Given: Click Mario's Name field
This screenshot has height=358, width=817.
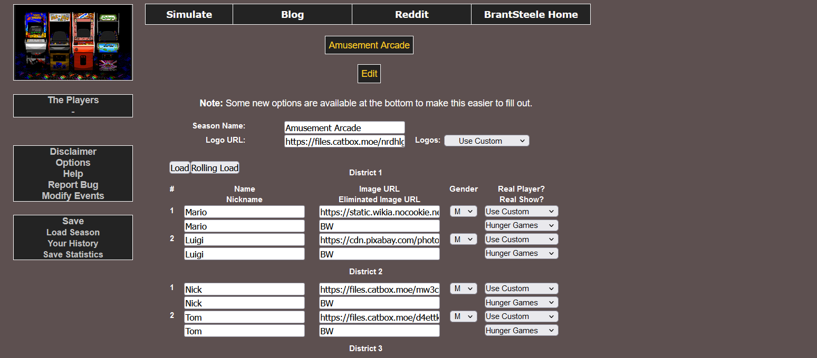Looking at the screenshot, I should [x=244, y=212].
